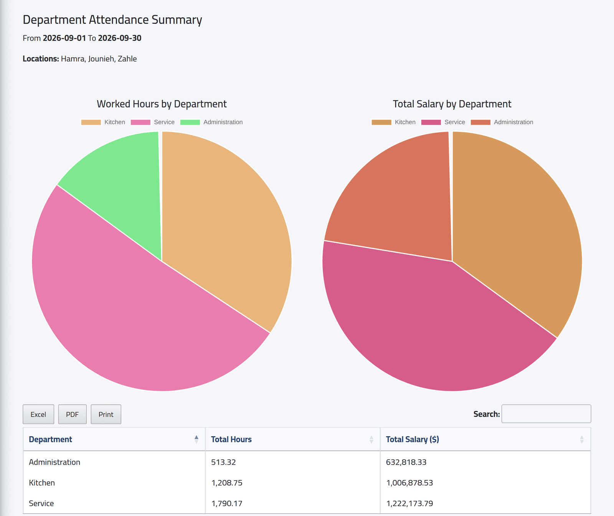The height and width of the screenshot is (516, 614).
Task: Select the 513.32 total hours value
Action: [223, 462]
